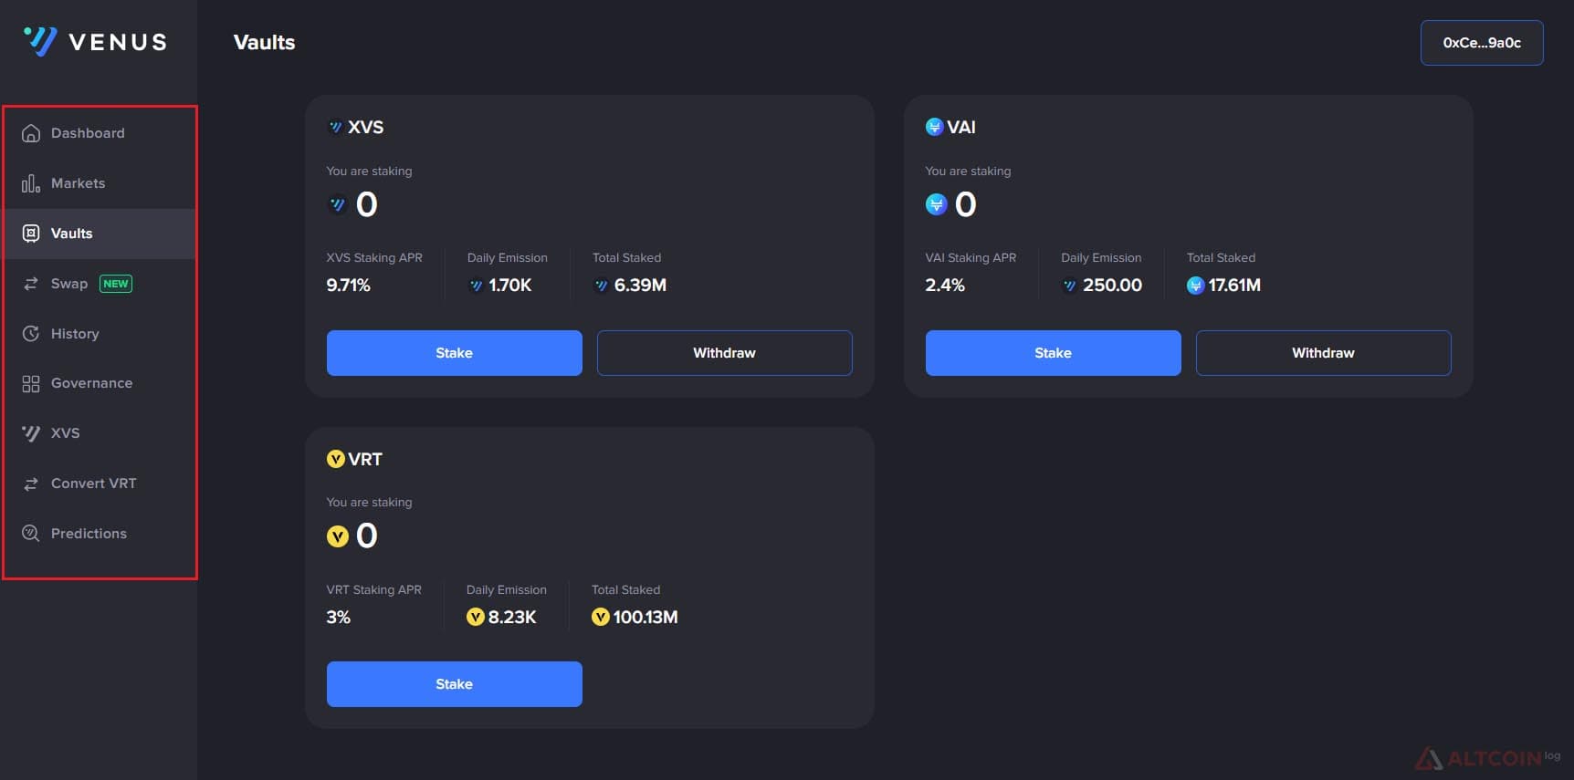This screenshot has width=1574, height=780.
Task: Withdraw from the VAI vault
Action: click(x=1324, y=353)
